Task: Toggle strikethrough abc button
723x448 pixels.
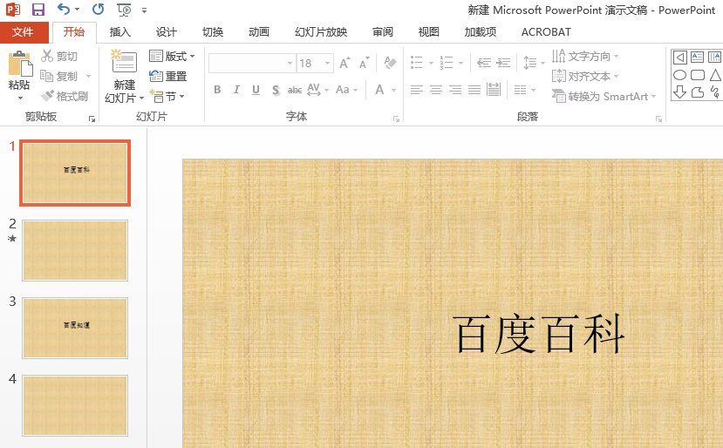Action: point(295,90)
